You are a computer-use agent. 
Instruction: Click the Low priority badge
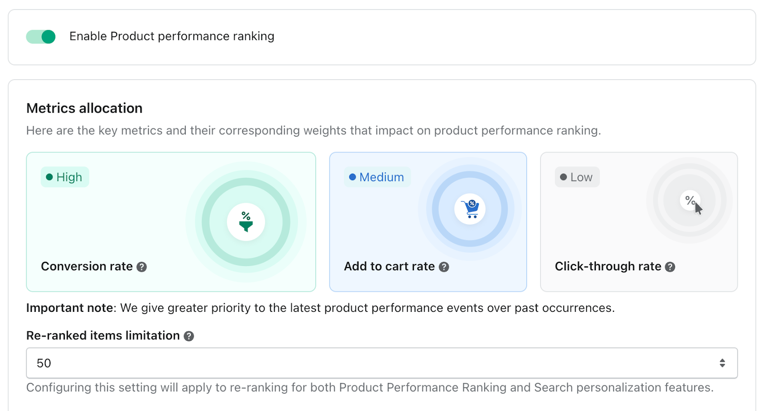pos(577,177)
